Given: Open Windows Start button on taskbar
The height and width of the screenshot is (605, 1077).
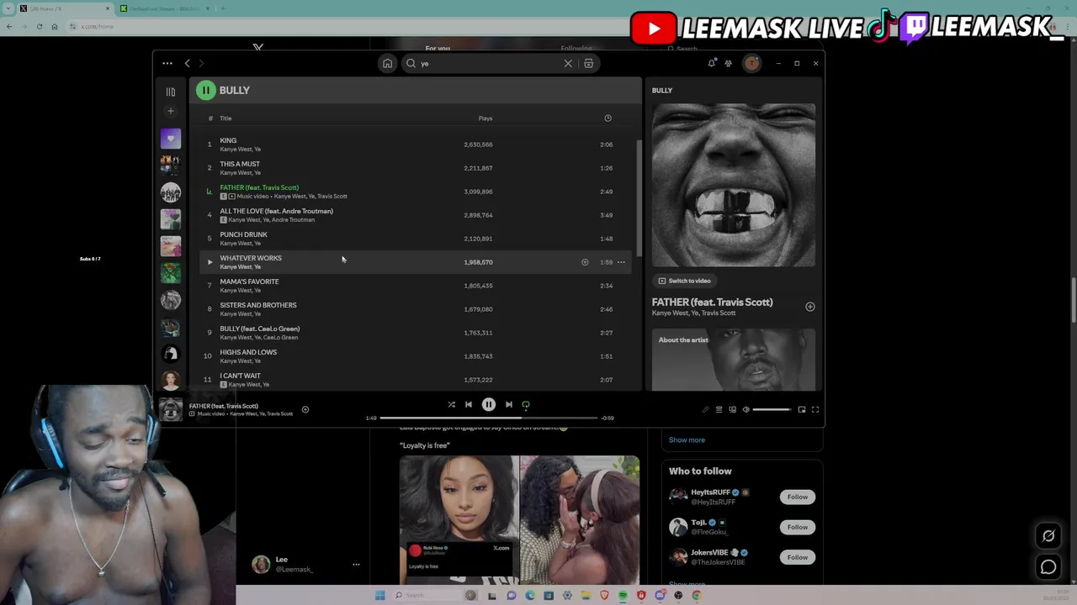Looking at the screenshot, I should [x=380, y=596].
